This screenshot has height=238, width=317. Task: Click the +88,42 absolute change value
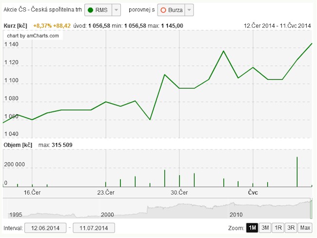[x=61, y=26]
